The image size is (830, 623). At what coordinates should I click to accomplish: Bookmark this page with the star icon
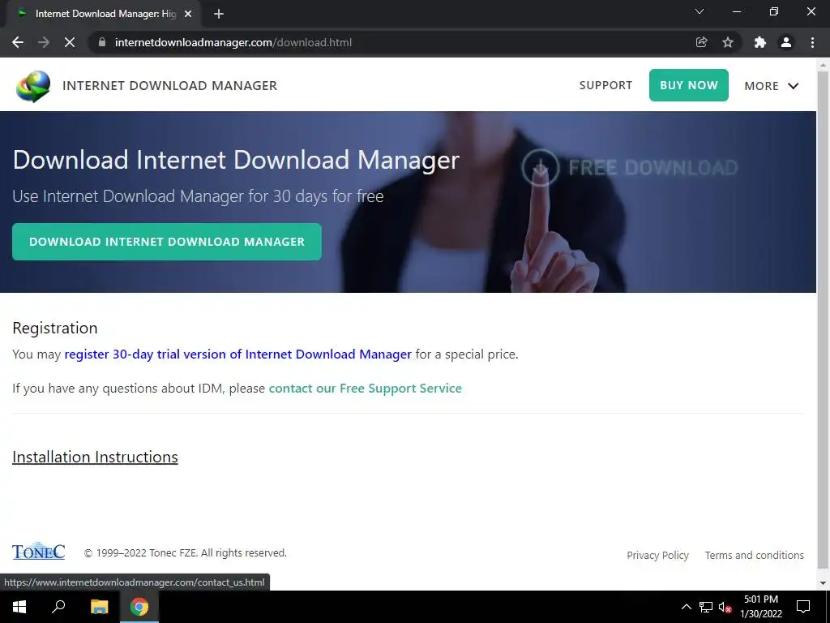(728, 42)
